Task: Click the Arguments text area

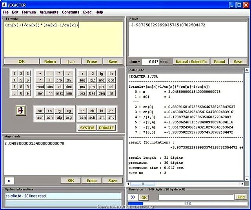Action: point(64,157)
